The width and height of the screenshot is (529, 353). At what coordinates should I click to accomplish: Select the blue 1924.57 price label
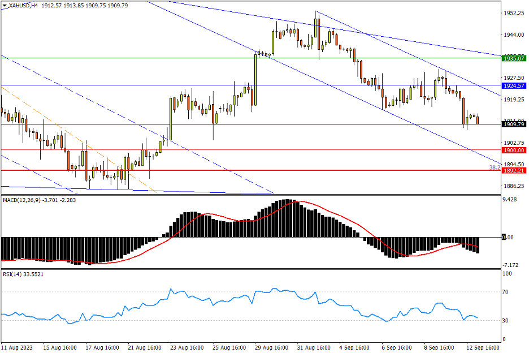(x=514, y=86)
